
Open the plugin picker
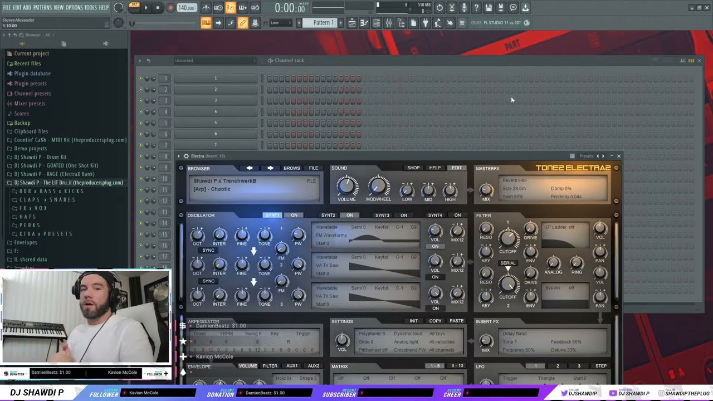(x=425, y=23)
